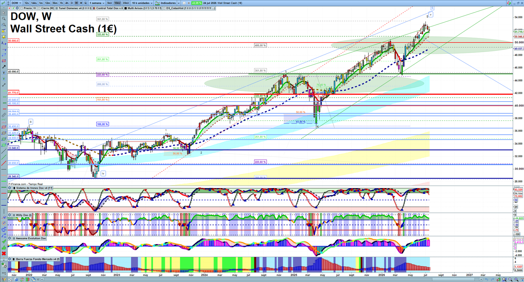Switch to the 12s timeframe
The height and width of the screenshot is (282, 524).
(27, 3)
